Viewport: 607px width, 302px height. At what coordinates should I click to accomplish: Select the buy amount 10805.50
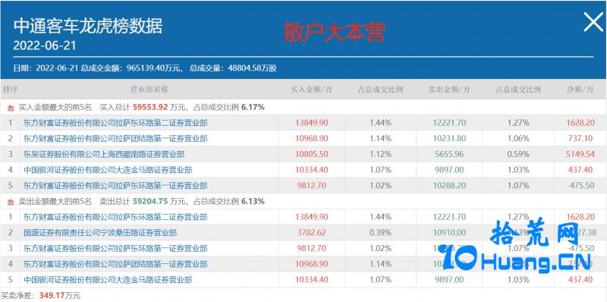[x=312, y=154]
